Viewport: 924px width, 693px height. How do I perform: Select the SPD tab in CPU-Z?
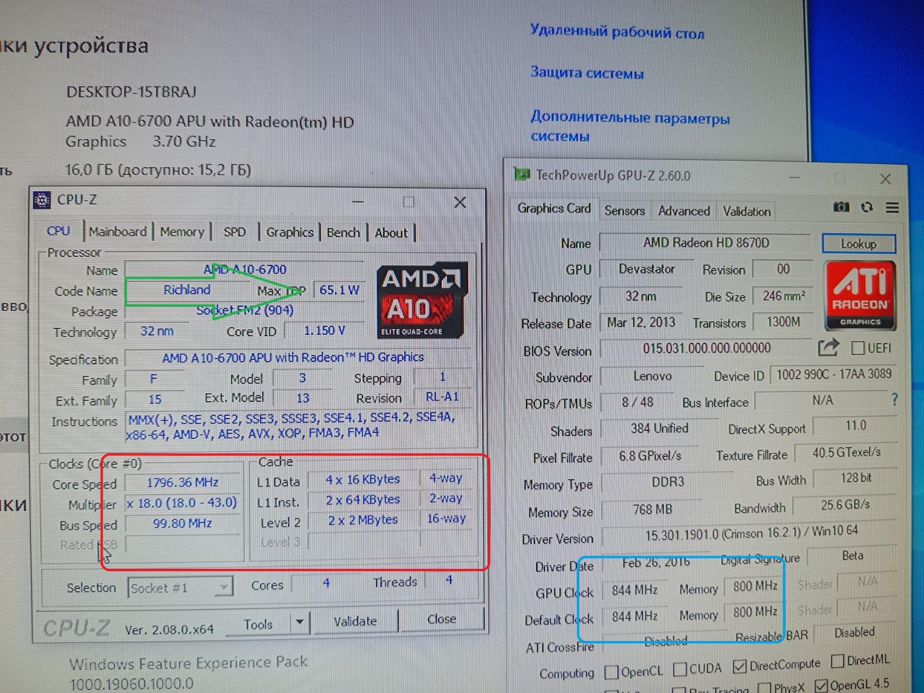point(234,232)
